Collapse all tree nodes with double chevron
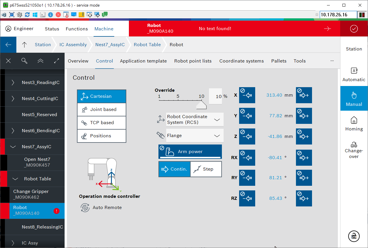Image resolution: width=368 pixels, height=248 pixels. tap(40, 61)
